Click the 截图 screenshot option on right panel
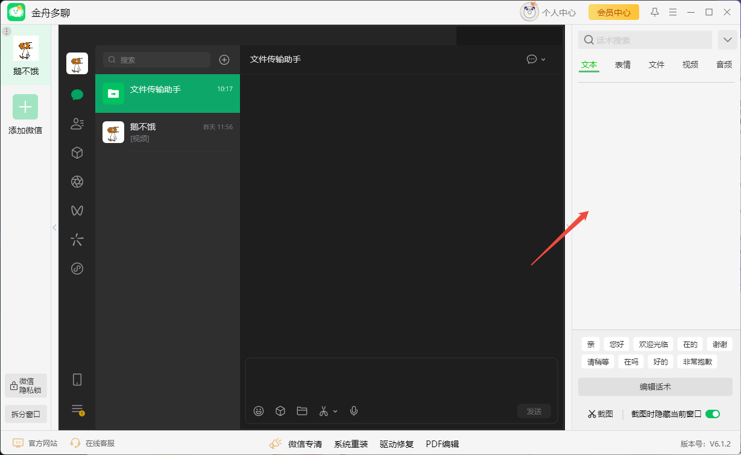Screen dimensions: 741x455 (600, 414)
